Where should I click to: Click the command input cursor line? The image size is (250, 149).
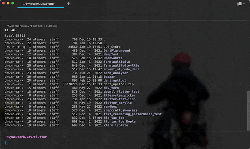click(x=5, y=143)
